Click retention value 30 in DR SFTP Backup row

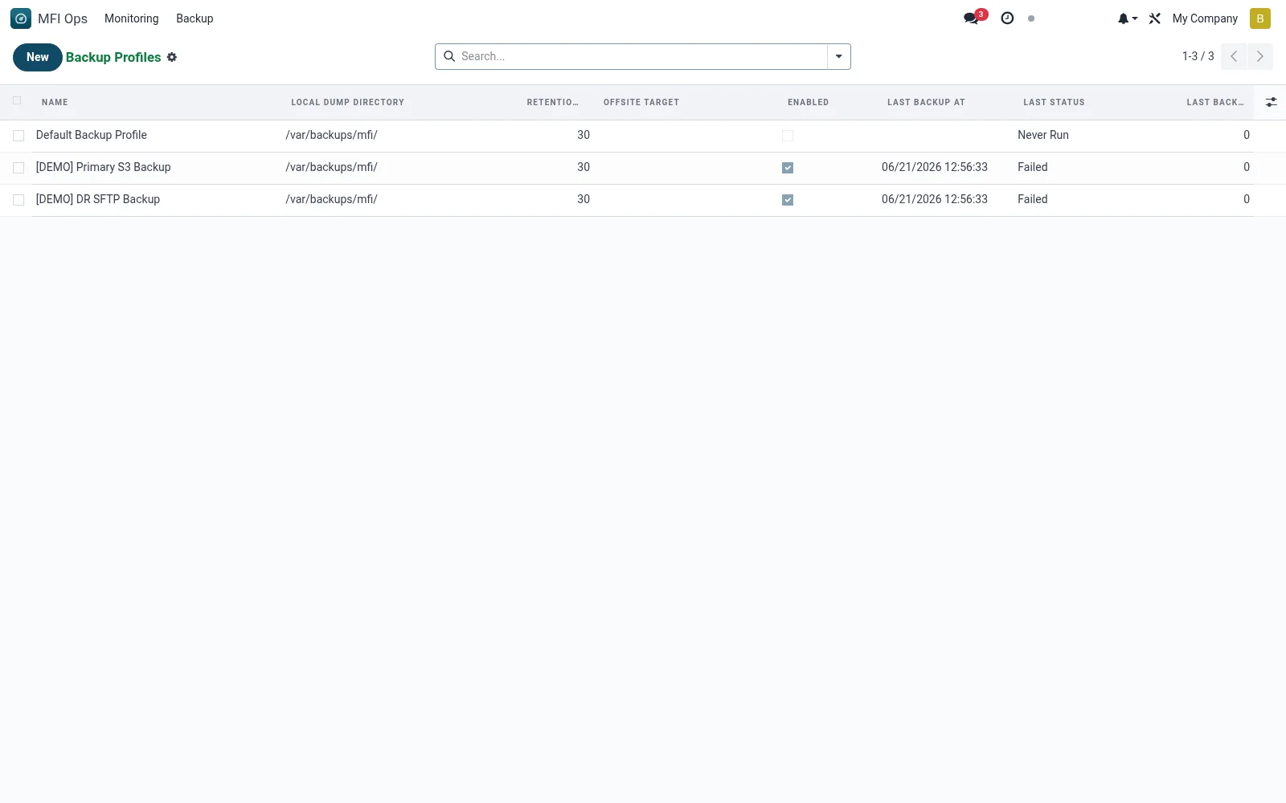(x=584, y=199)
